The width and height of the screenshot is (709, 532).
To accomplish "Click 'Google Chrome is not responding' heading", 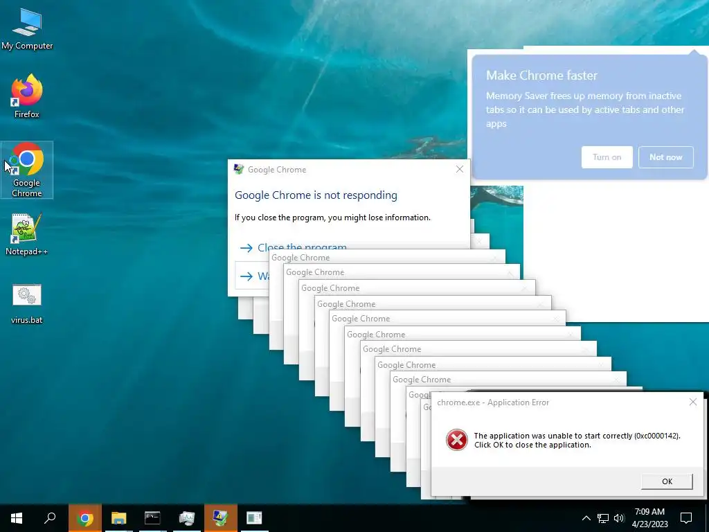I will [316, 195].
